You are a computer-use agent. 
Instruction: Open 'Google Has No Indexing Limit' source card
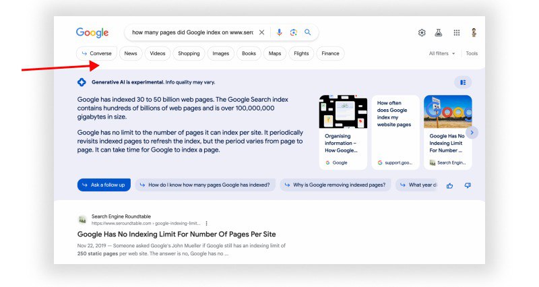[447, 132]
